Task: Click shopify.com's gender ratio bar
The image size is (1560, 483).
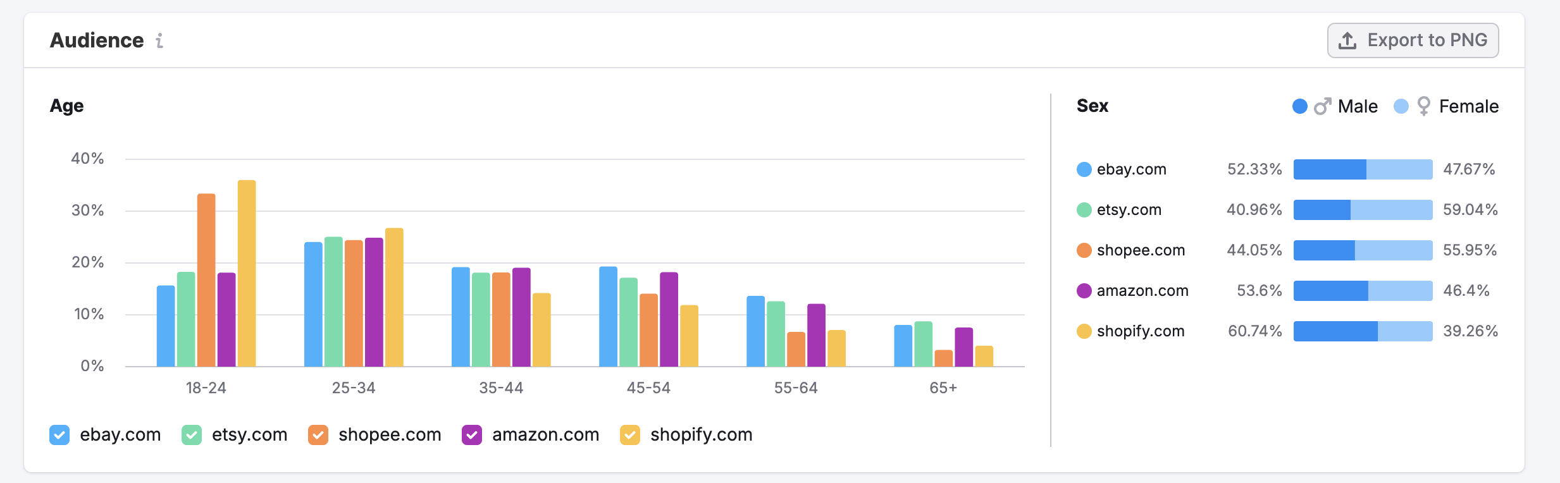Action: click(x=1362, y=331)
